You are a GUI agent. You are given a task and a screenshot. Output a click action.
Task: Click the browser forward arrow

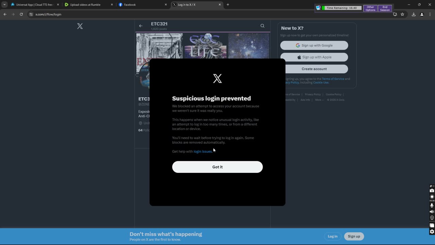point(13,14)
